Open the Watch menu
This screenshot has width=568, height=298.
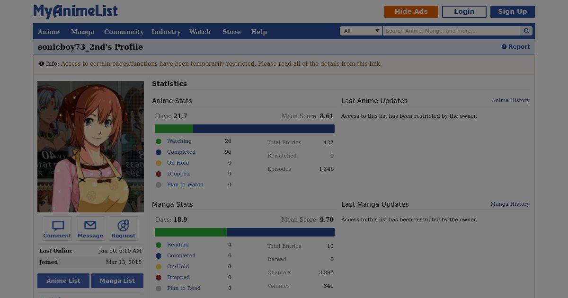pyautogui.click(x=200, y=32)
